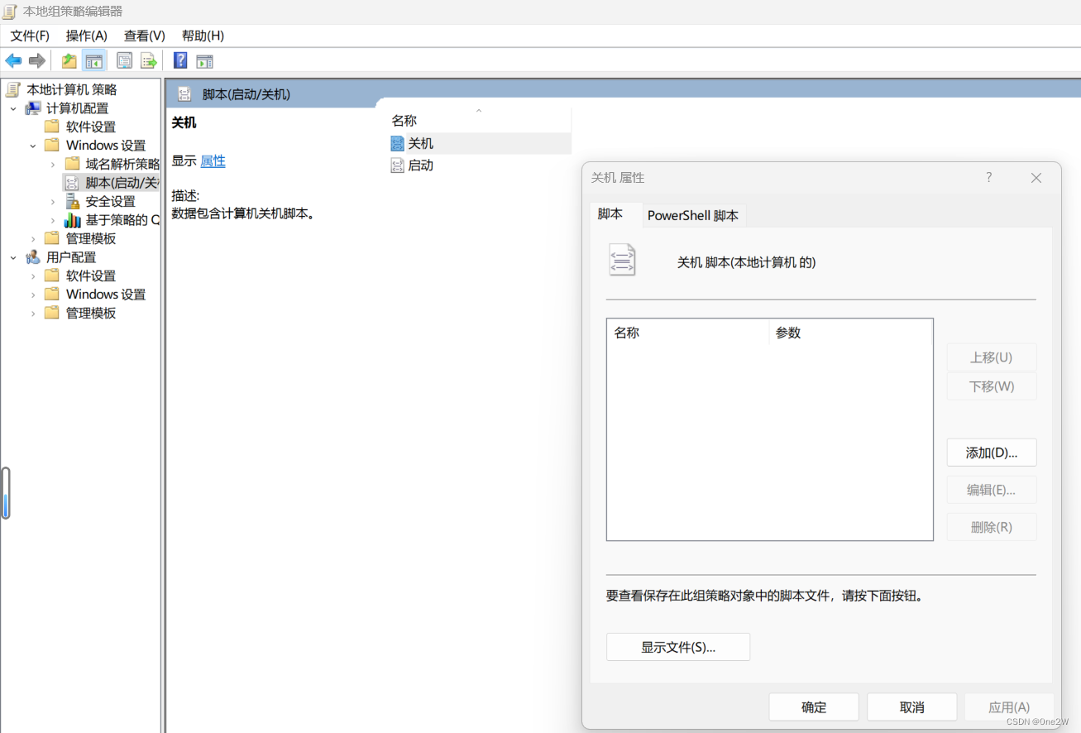Image resolution: width=1081 pixels, height=733 pixels.
Task: Switch to the PowerShell 脚本 tab
Action: tap(693, 215)
